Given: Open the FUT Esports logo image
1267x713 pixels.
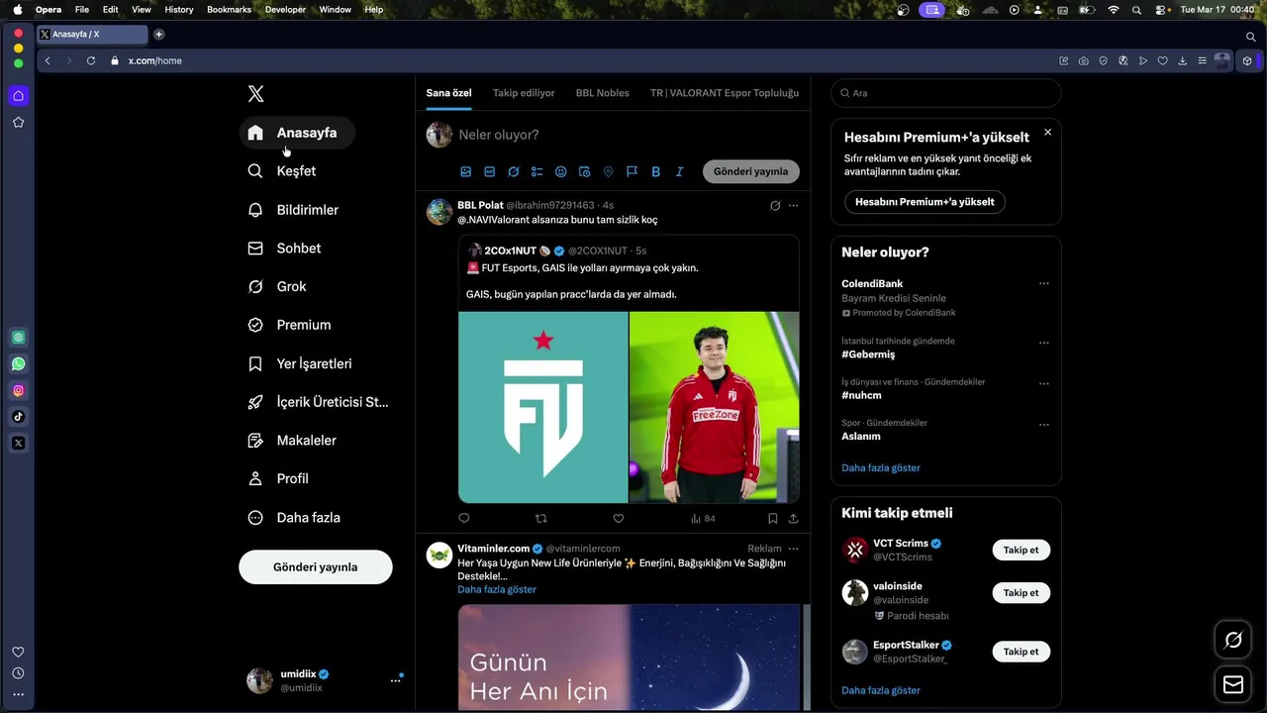Looking at the screenshot, I should pos(543,407).
